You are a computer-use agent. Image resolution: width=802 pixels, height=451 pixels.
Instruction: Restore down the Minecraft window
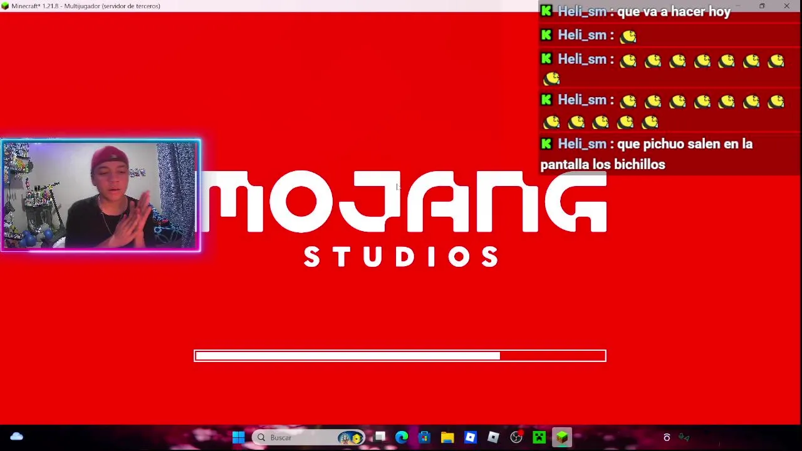coord(762,6)
